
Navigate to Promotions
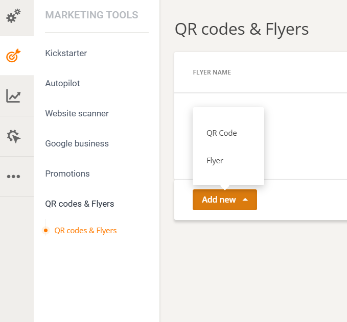[x=67, y=174]
